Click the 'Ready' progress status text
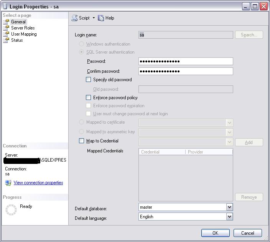 [26, 206]
